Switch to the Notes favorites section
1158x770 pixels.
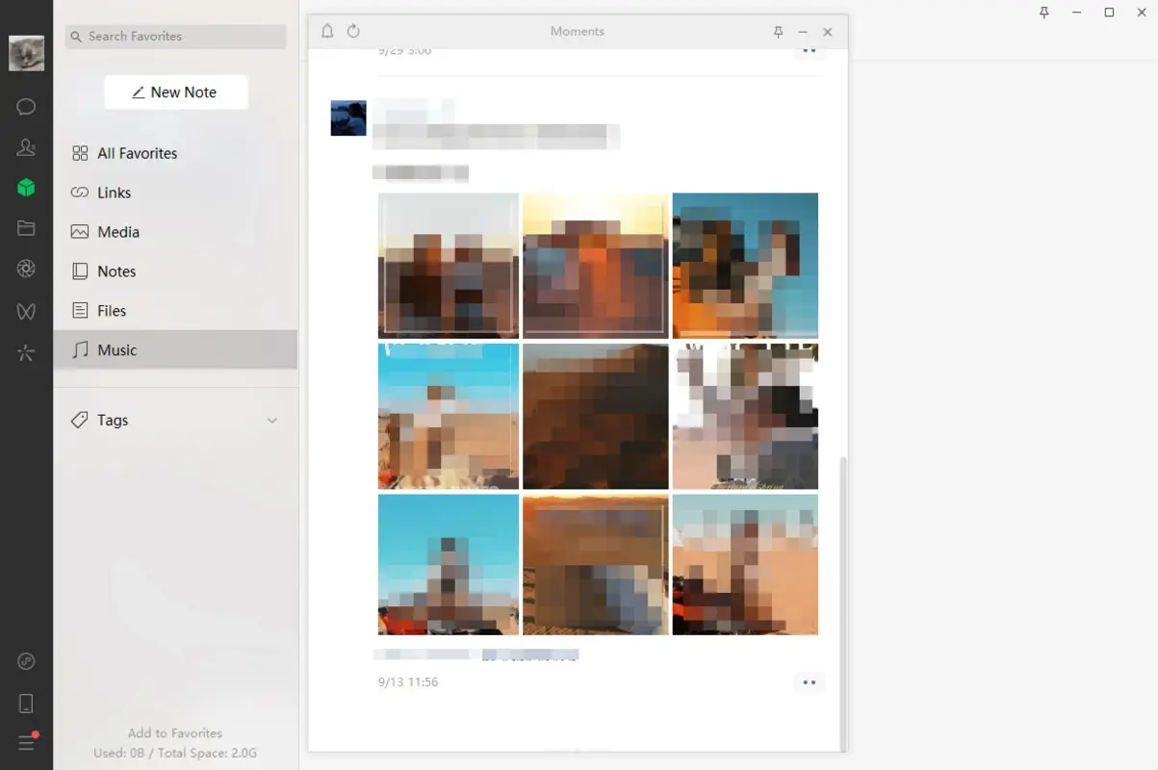[x=116, y=270]
